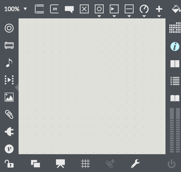Viewport: 181px width, 172px height.
Task: Add a comment box to patcher
Action: tap(69, 9)
